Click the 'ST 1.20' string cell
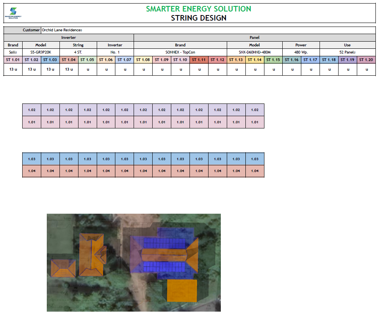379x314 pixels. click(x=366, y=60)
